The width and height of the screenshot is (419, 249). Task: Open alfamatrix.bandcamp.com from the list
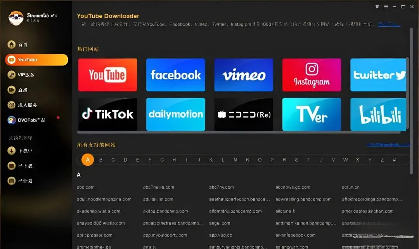point(235,211)
